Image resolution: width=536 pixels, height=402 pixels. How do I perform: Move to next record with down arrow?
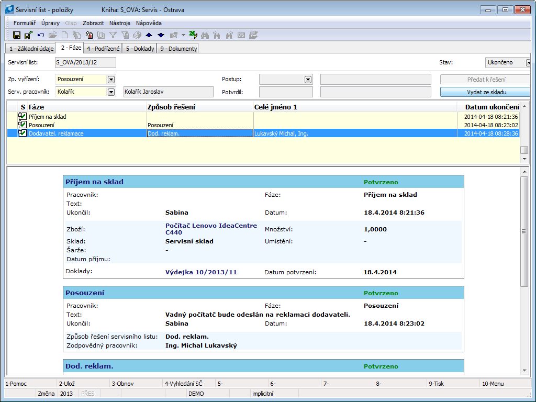click(x=161, y=35)
